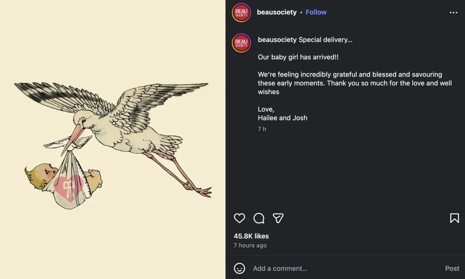Follow the beausociety account

point(316,12)
